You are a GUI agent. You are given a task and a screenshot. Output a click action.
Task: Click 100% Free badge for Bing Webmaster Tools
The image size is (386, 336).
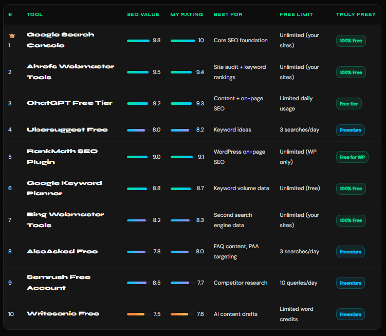[351, 220]
